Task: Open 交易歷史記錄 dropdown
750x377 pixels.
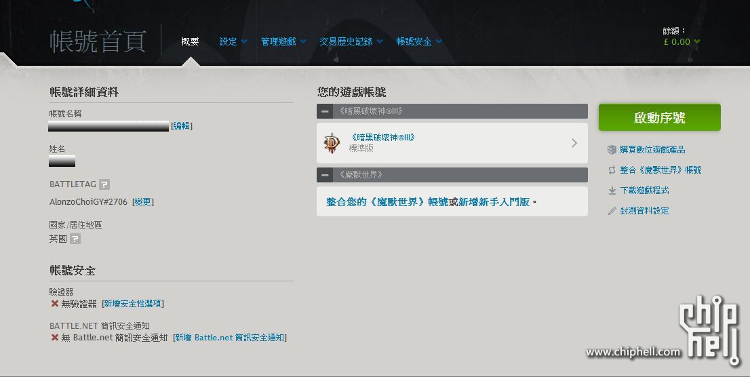Action: tap(351, 41)
